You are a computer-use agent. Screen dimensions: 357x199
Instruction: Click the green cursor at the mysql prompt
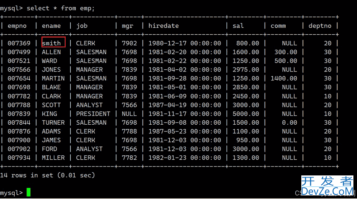point(29,192)
